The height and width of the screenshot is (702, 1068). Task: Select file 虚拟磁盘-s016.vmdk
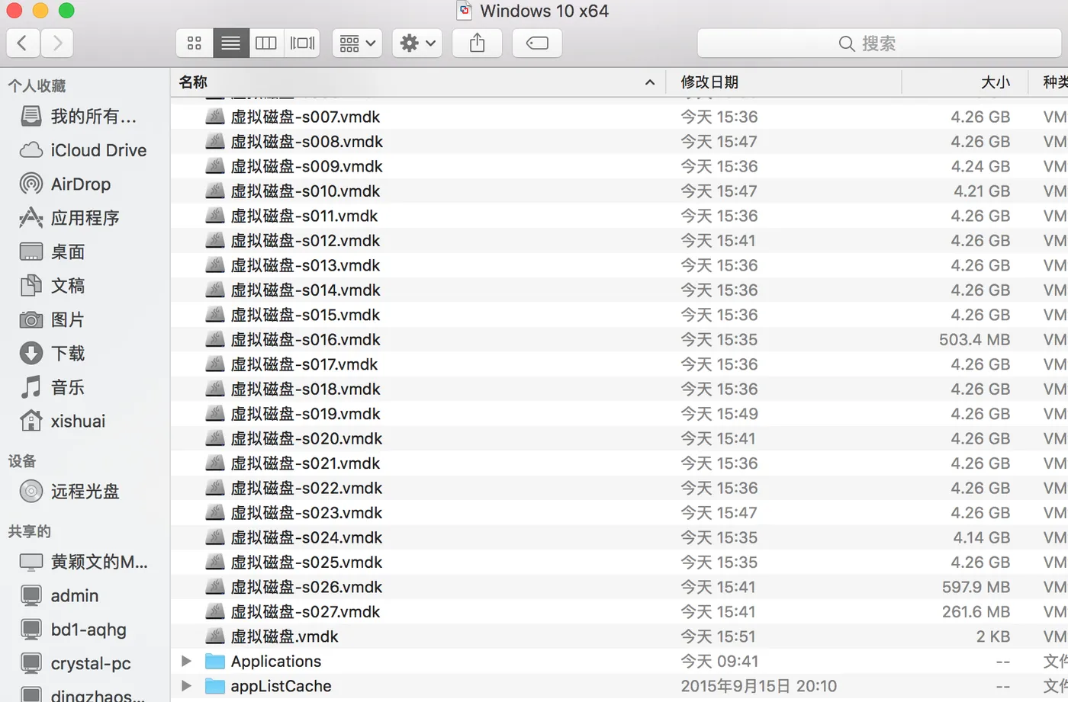click(x=619, y=340)
